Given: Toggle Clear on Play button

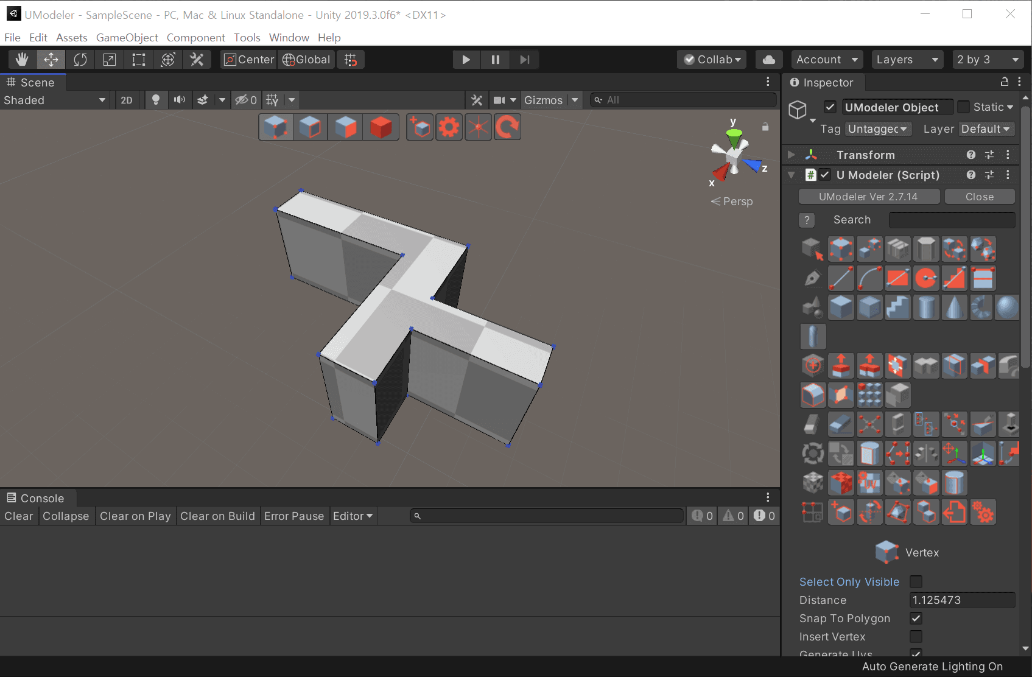Looking at the screenshot, I should tap(135, 516).
